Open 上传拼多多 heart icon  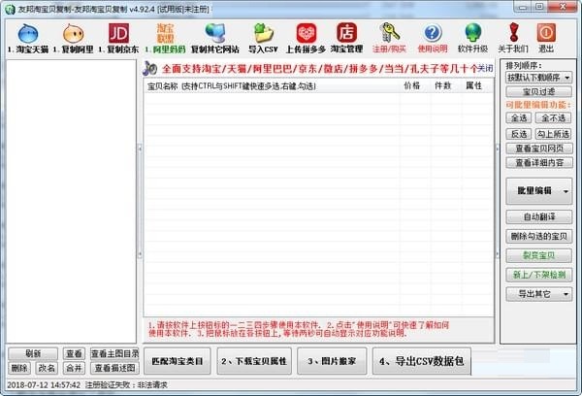(306, 38)
